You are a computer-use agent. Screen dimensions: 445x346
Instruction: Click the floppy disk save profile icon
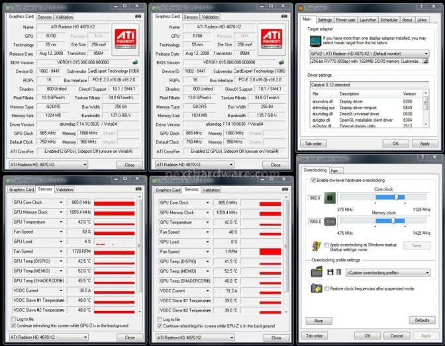coord(330,273)
